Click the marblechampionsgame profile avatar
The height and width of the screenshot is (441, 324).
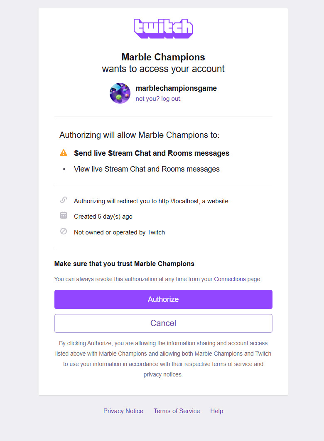click(x=120, y=93)
